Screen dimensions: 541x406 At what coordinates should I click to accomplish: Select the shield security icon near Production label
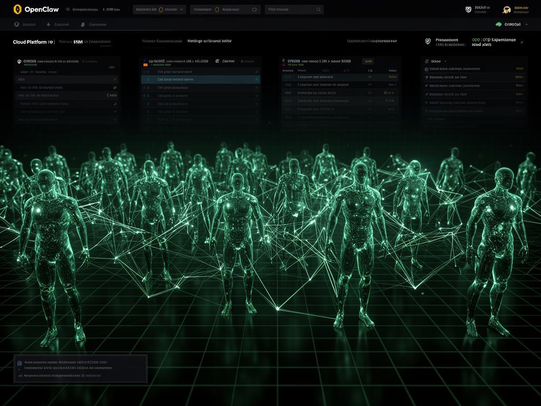pyautogui.click(x=428, y=41)
